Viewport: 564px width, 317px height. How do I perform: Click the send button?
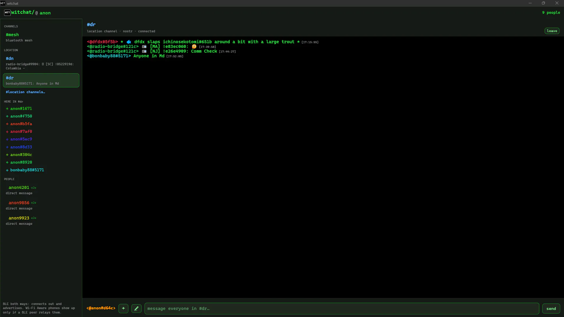[551, 308]
